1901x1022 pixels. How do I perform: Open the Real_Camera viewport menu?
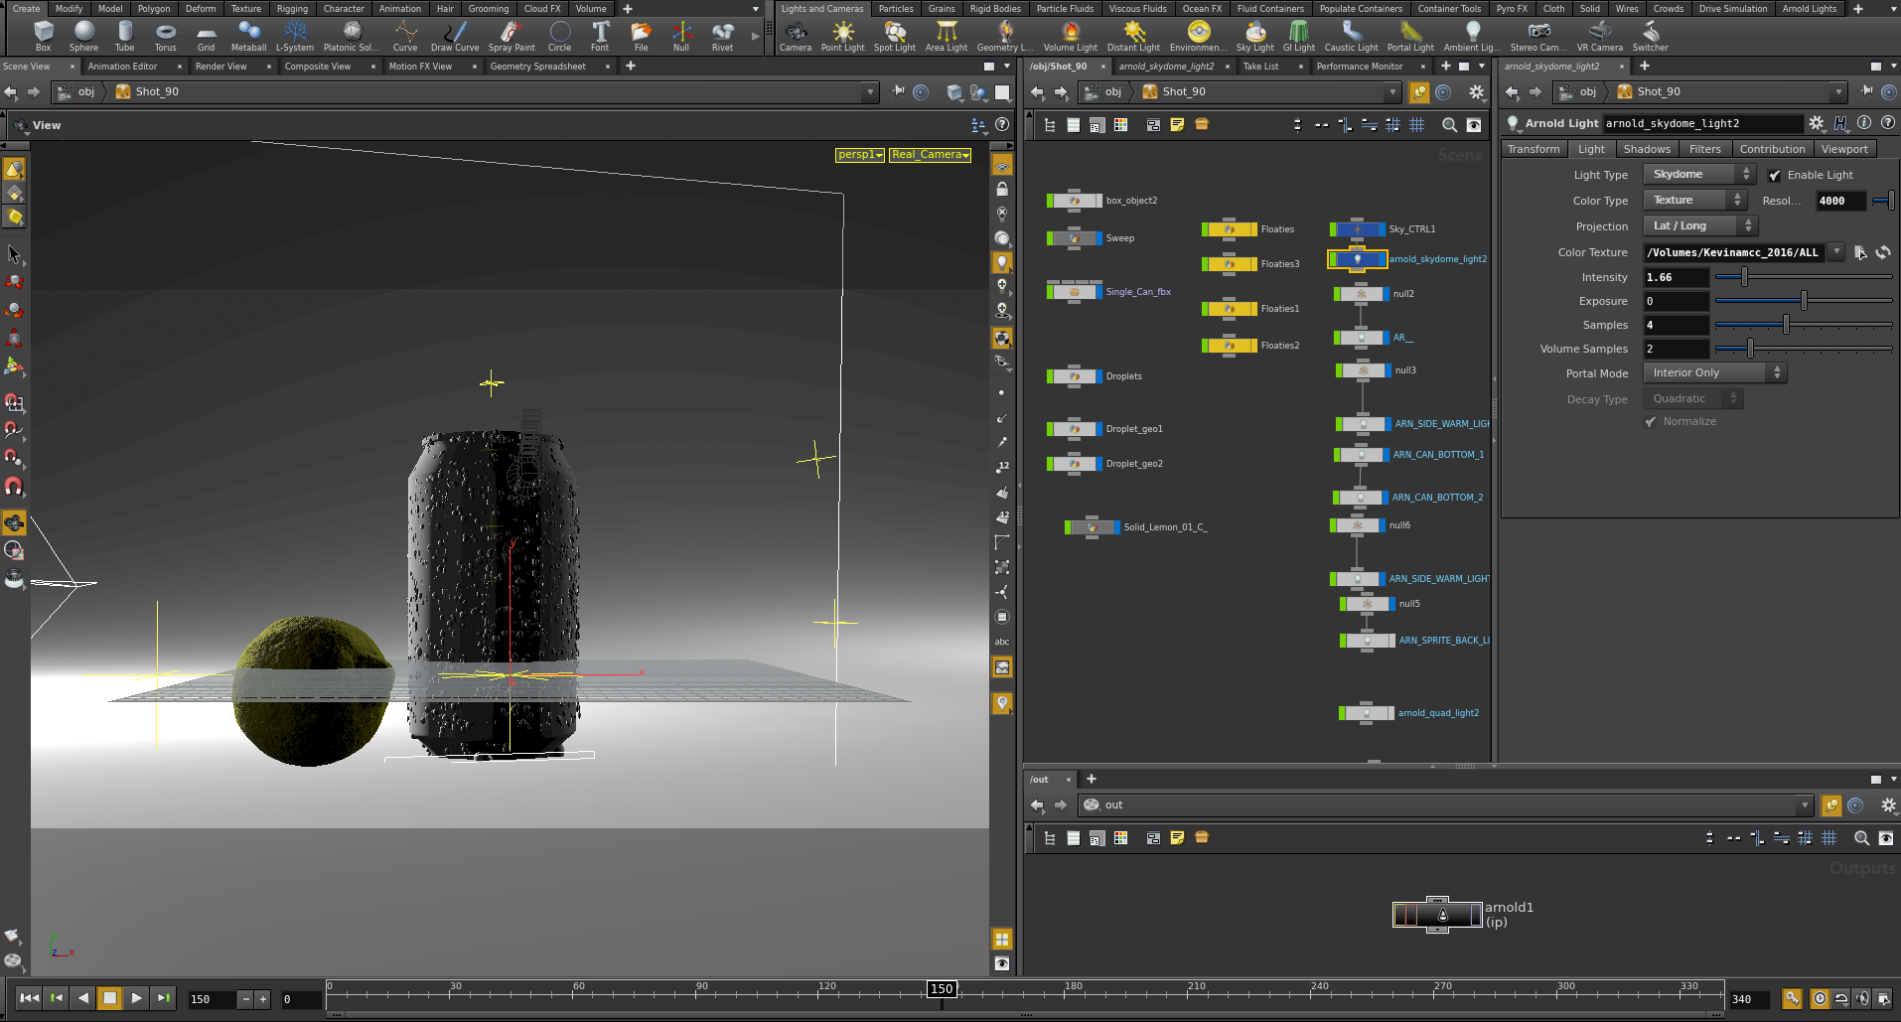click(x=930, y=155)
